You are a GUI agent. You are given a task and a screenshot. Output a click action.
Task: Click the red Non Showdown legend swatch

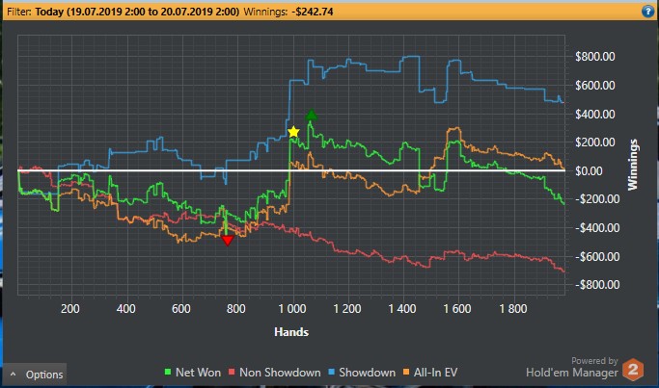coord(232,372)
